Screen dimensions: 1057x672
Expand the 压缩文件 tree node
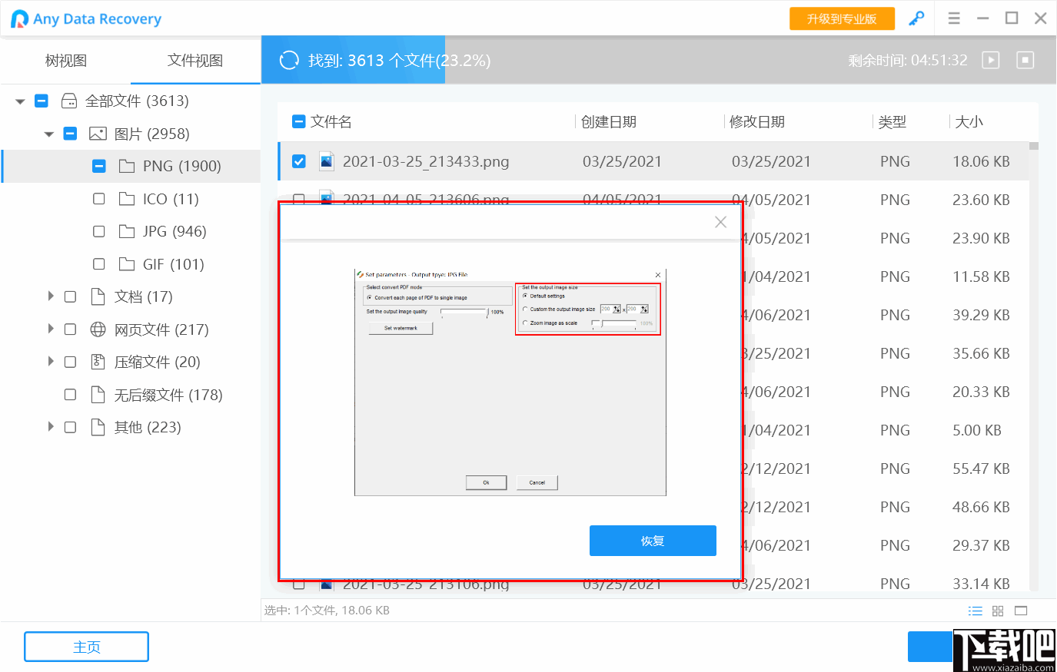click(x=51, y=362)
